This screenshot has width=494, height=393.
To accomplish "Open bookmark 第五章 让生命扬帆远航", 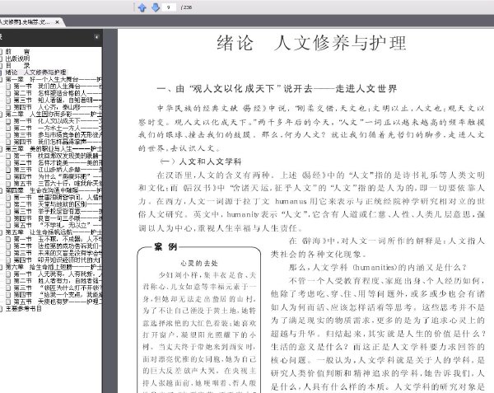I will 54,232.
